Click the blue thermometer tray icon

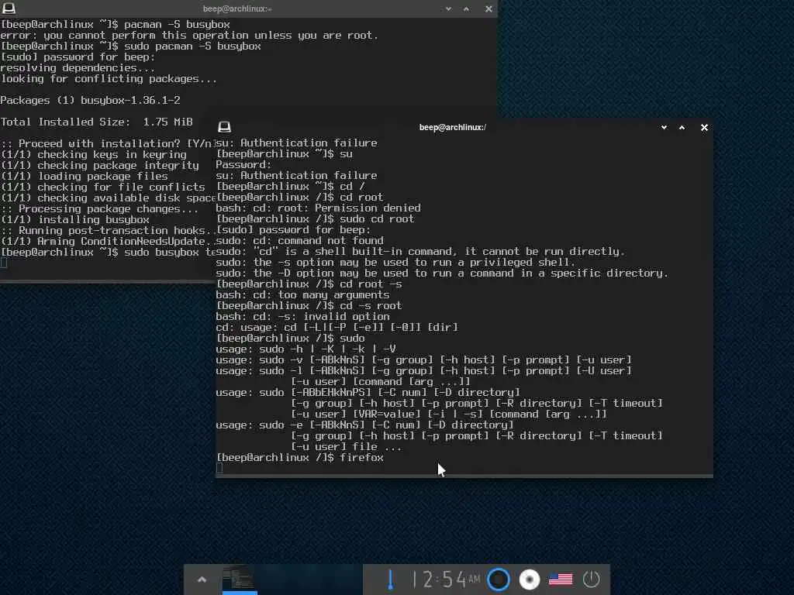(390, 580)
